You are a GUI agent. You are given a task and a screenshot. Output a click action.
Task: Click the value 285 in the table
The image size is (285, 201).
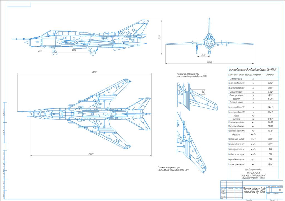point(270,154)
